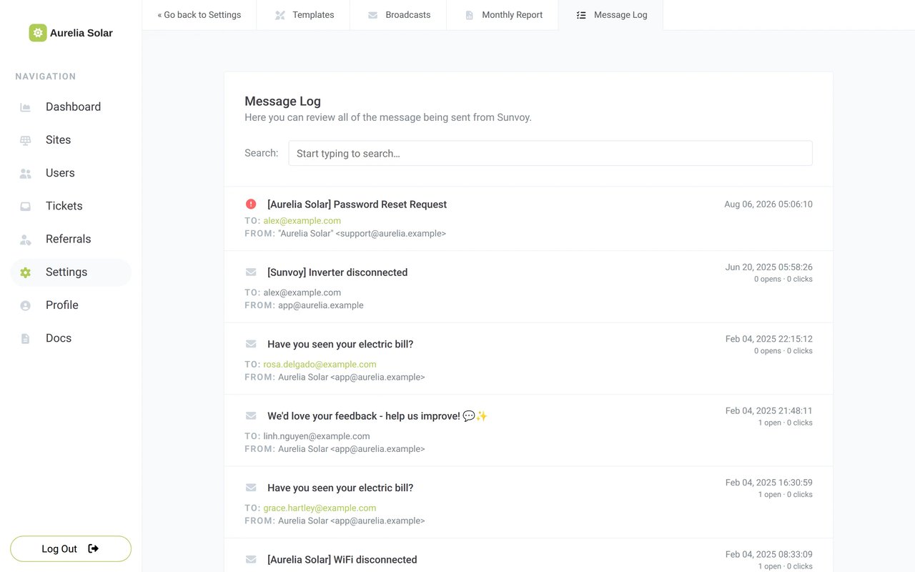Open '[Sunvoy] Inverter disconnected' message
This screenshot has height=572, width=915.
click(337, 272)
